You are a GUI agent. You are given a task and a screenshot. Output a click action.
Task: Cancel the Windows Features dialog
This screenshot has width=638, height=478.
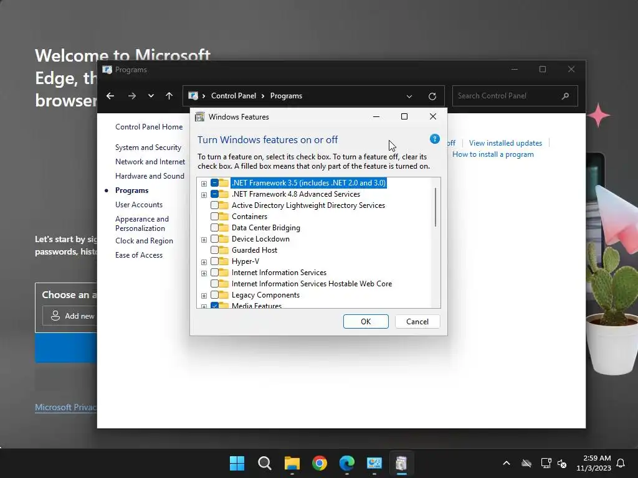click(417, 322)
